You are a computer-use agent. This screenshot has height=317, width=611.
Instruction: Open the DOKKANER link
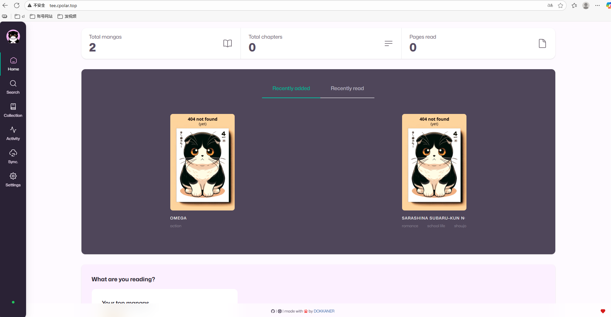coord(324,311)
